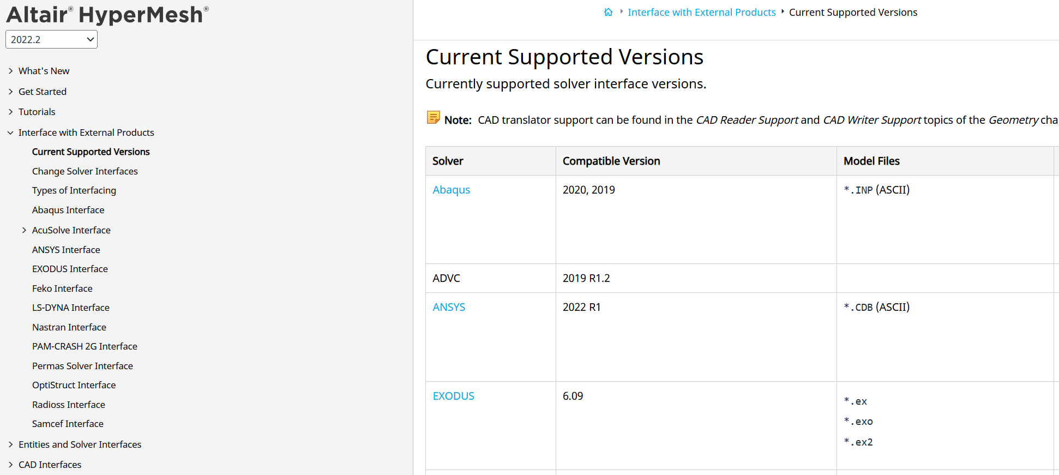This screenshot has height=475, width=1059.
Task: Open LS-DYNA Interface topic
Action: 70,308
